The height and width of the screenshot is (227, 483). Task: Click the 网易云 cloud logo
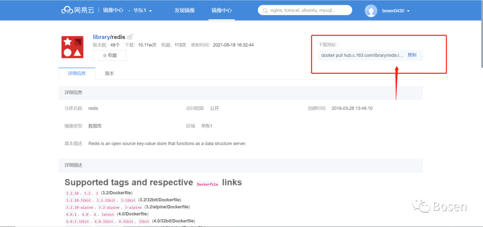point(78,10)
